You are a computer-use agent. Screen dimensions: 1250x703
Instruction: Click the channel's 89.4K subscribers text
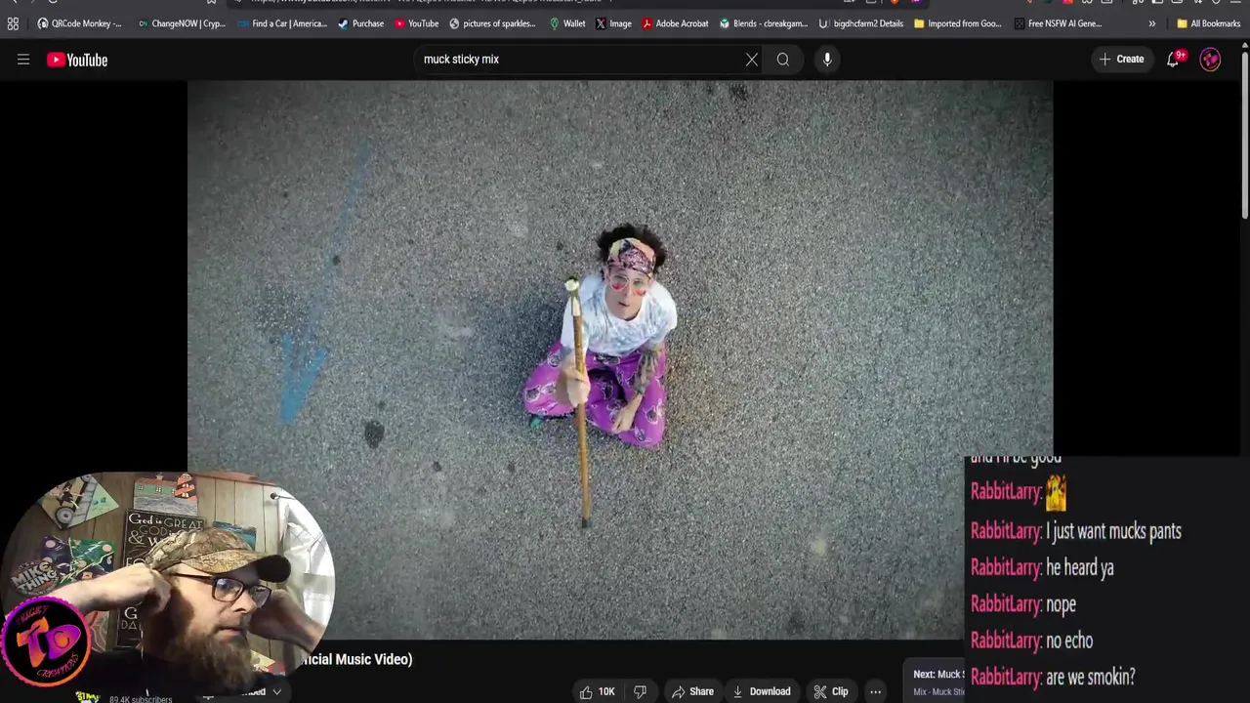point(141,699)
